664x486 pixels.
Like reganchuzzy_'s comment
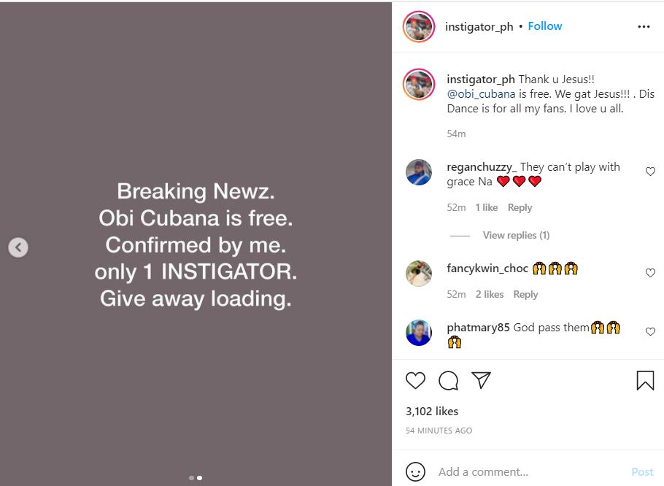(x=650, y=171)
